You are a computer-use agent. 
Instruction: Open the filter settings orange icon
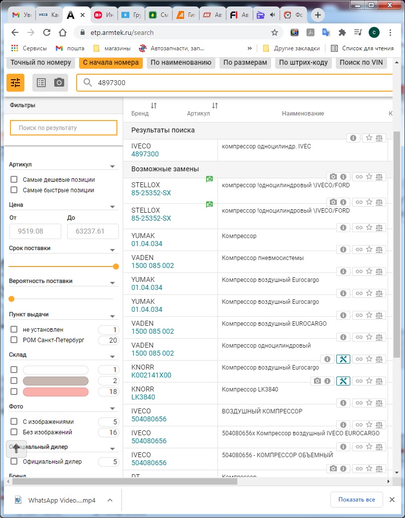[x=15, y=83]
